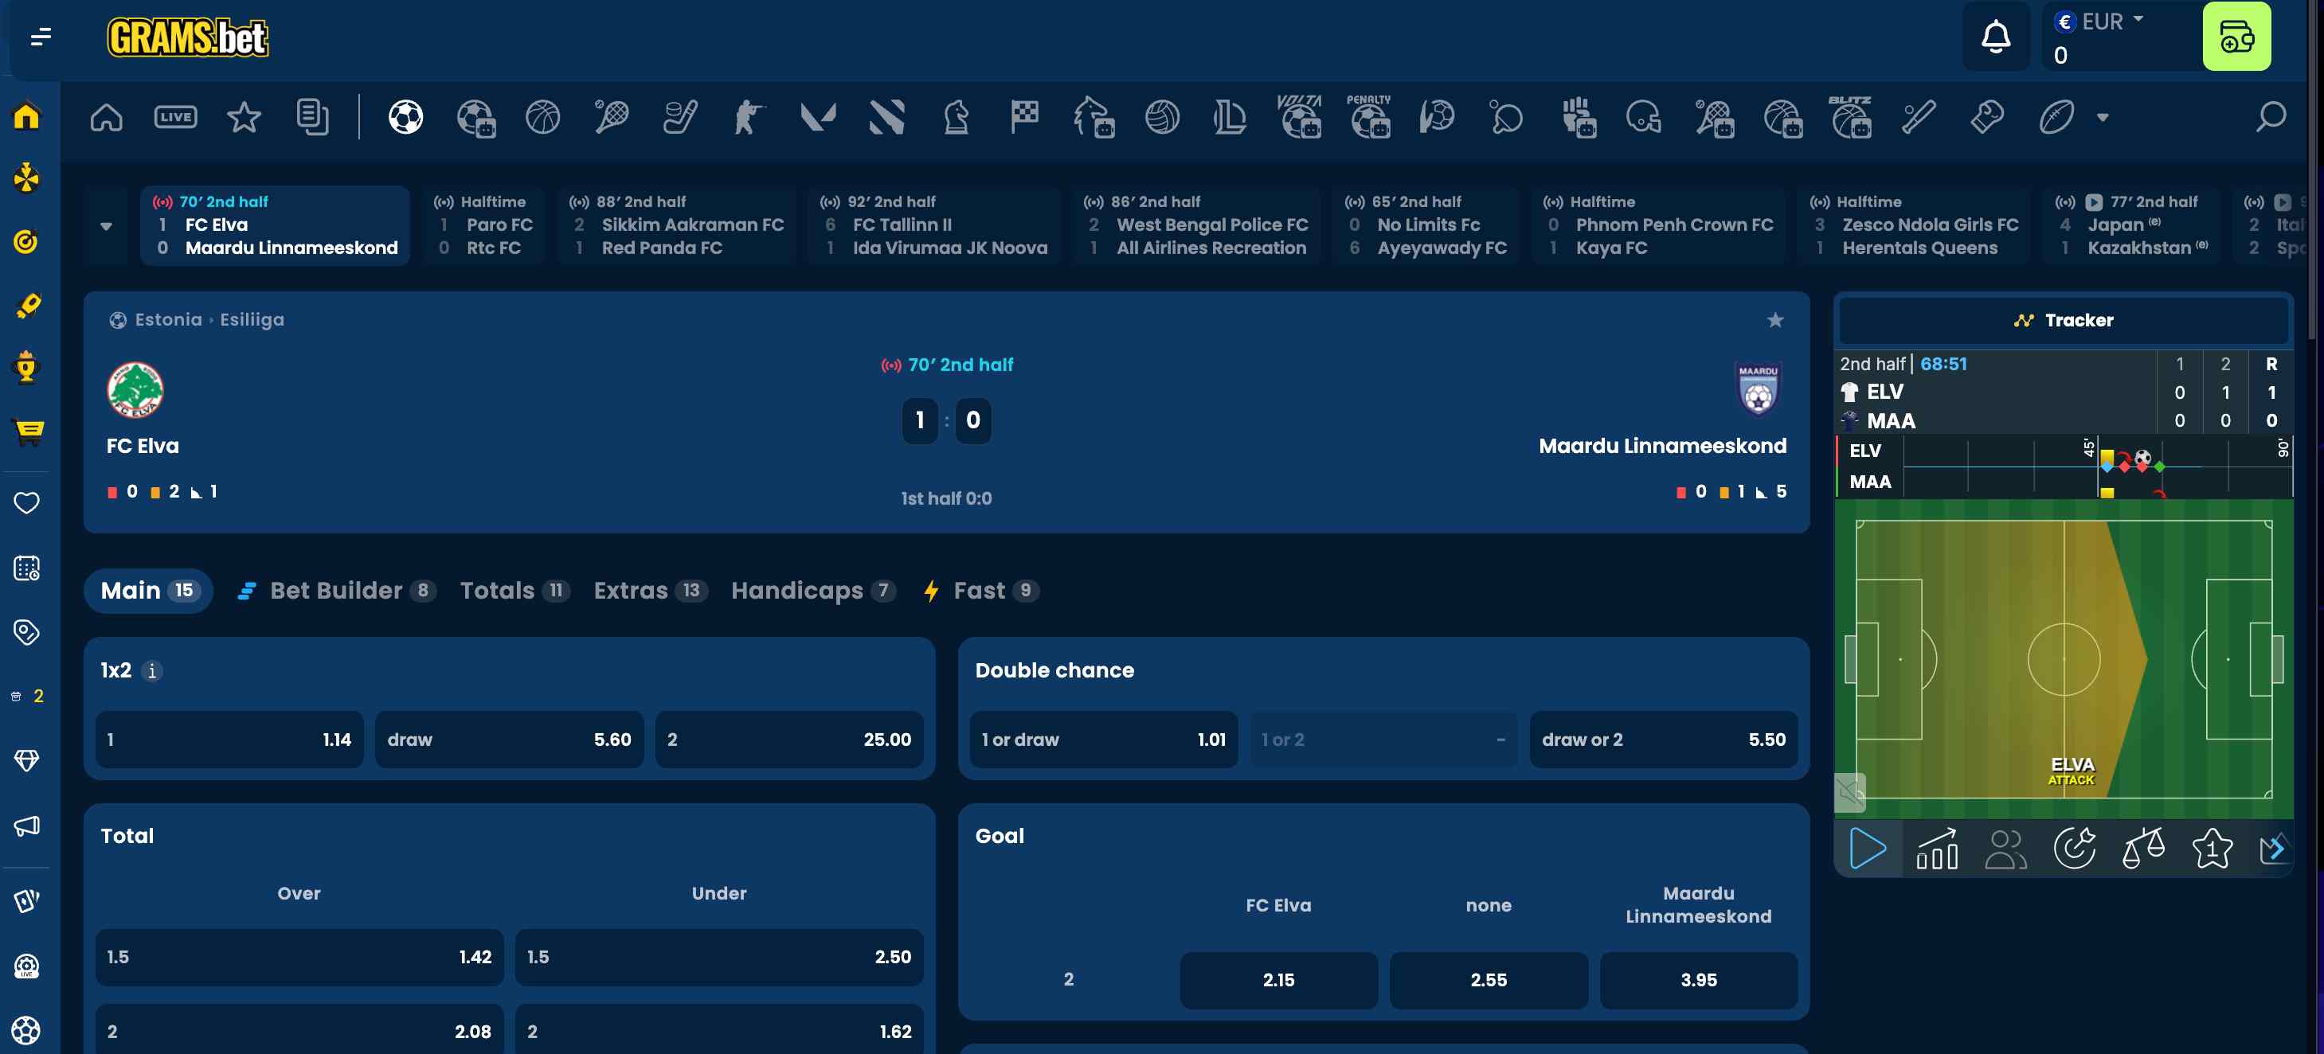Expand more sports dropdown arrow
Viewport: 2324px width, 1054px height.
point(2103,117)
